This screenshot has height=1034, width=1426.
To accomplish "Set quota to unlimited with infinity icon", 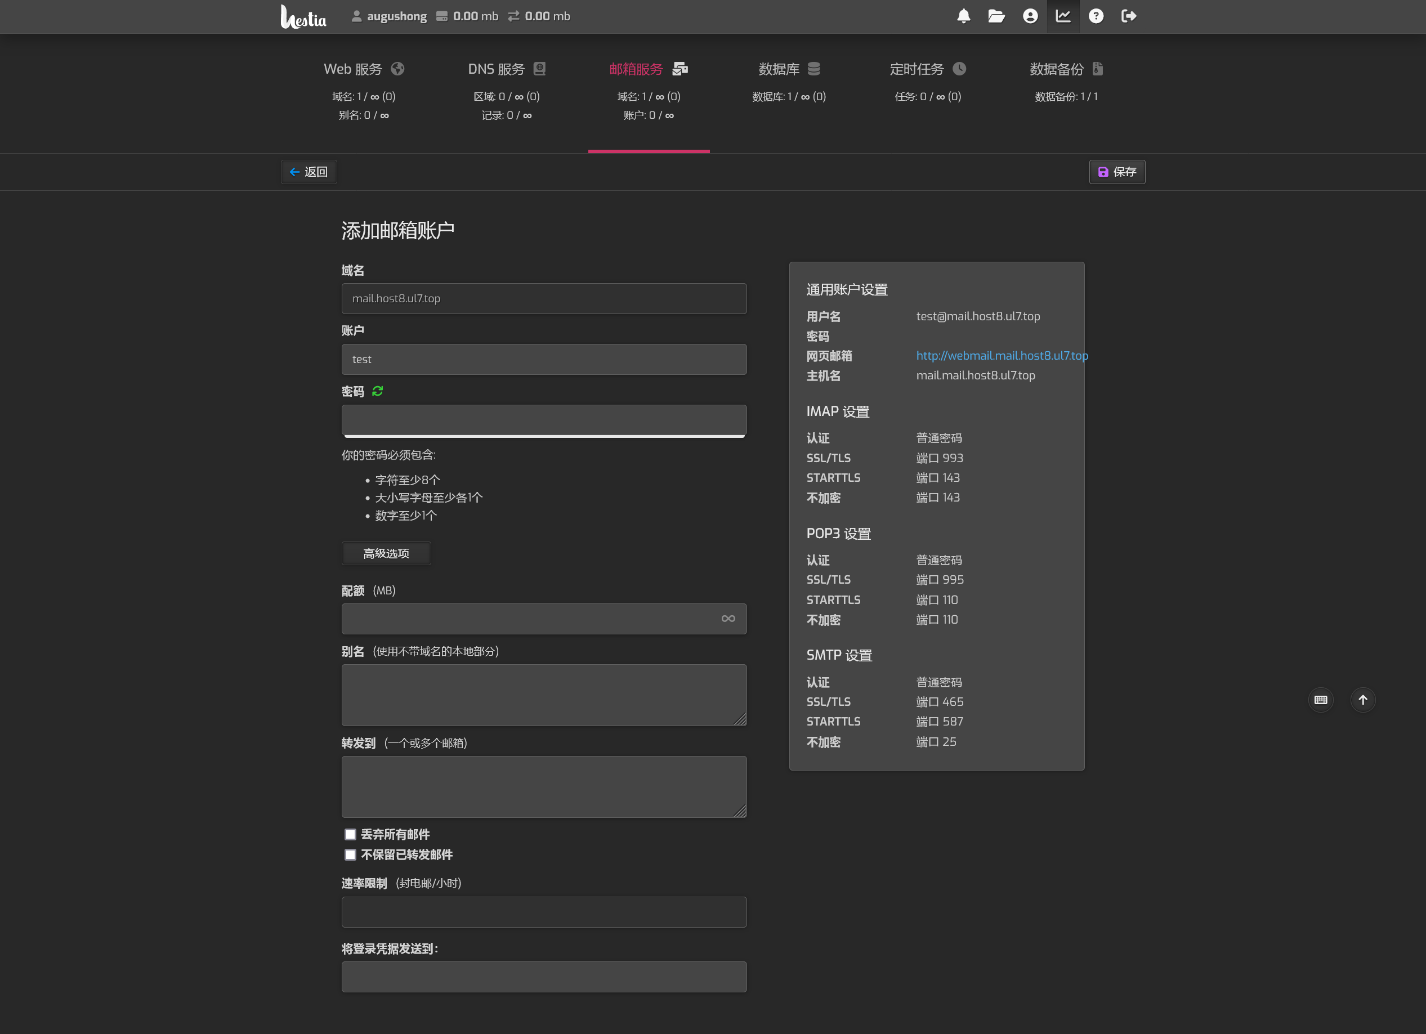I will [x=728, y=619].
